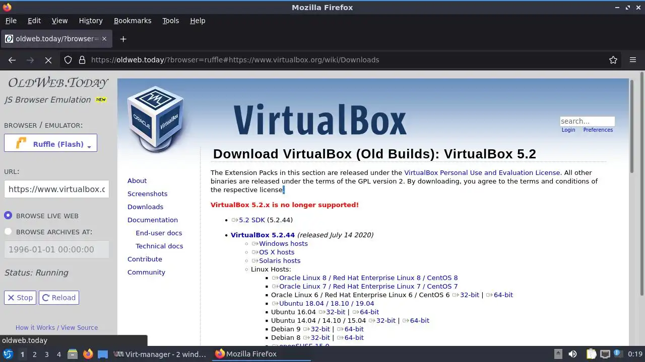This screenshot has width=645, height=362.
Task: Open the removable media eject tray icon
Action: click(x=558, y=354)
